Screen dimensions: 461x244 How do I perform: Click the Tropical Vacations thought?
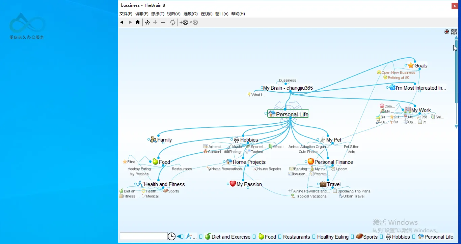click(x=308, y=196)
